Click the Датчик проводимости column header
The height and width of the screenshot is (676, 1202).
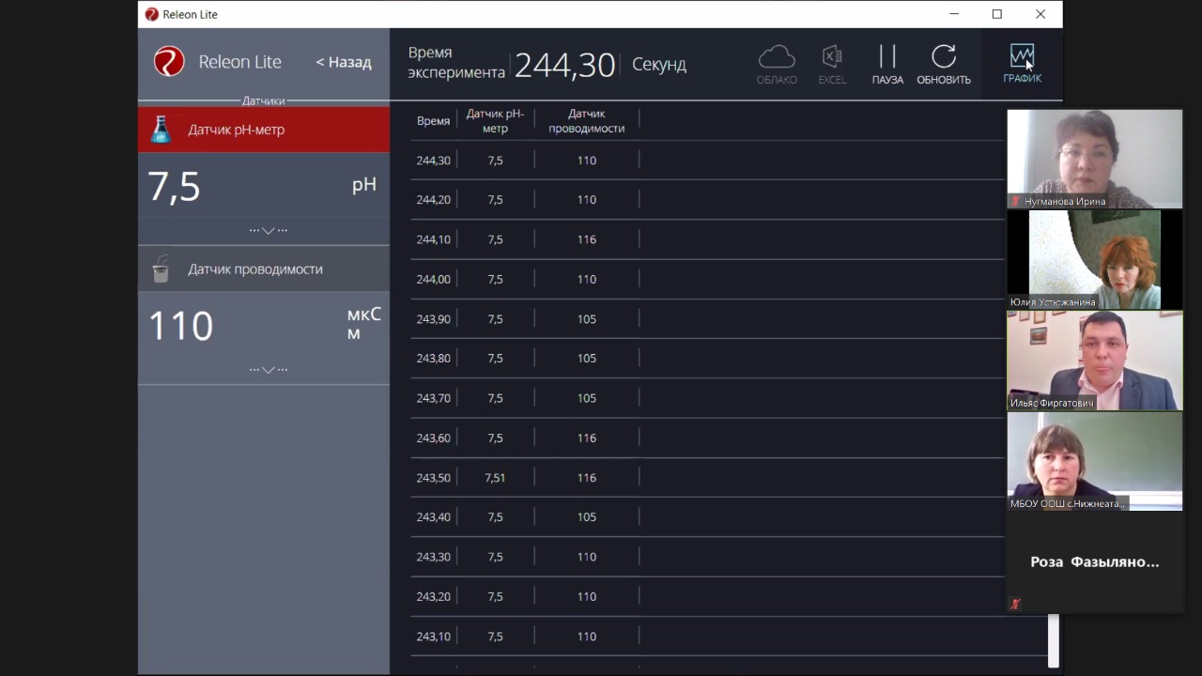[x=586, y=121]
